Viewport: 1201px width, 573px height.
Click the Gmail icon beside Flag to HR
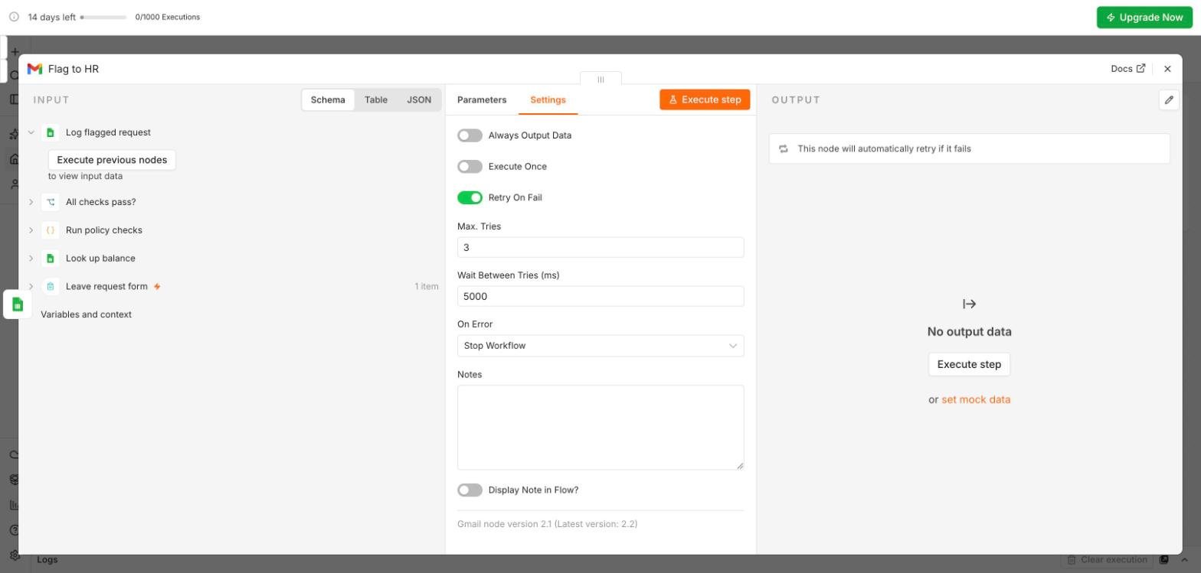[x=34, y=69]
